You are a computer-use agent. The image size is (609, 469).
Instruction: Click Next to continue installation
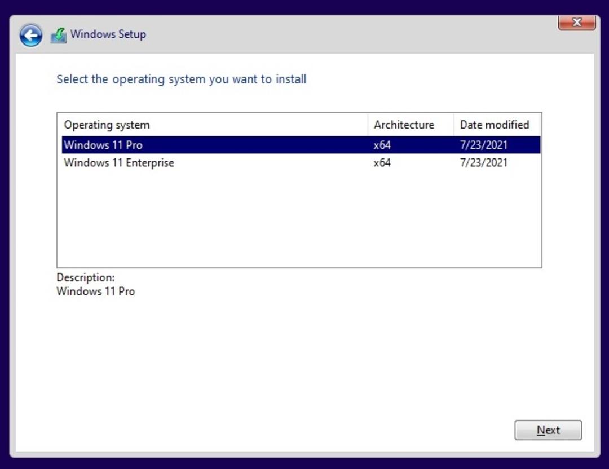coord(548,430)
